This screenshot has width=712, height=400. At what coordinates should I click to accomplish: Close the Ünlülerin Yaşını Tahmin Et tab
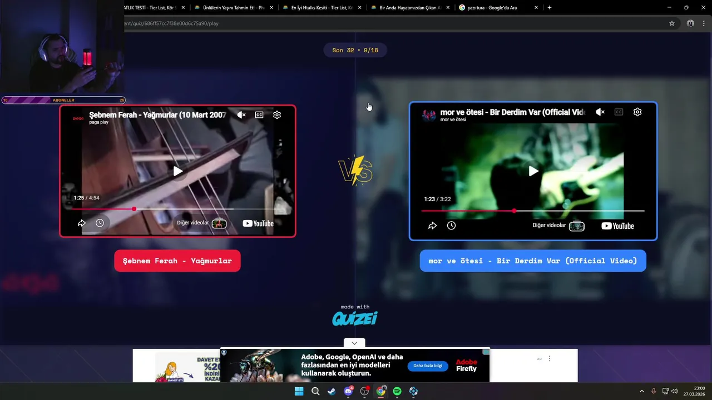[271, 8]
